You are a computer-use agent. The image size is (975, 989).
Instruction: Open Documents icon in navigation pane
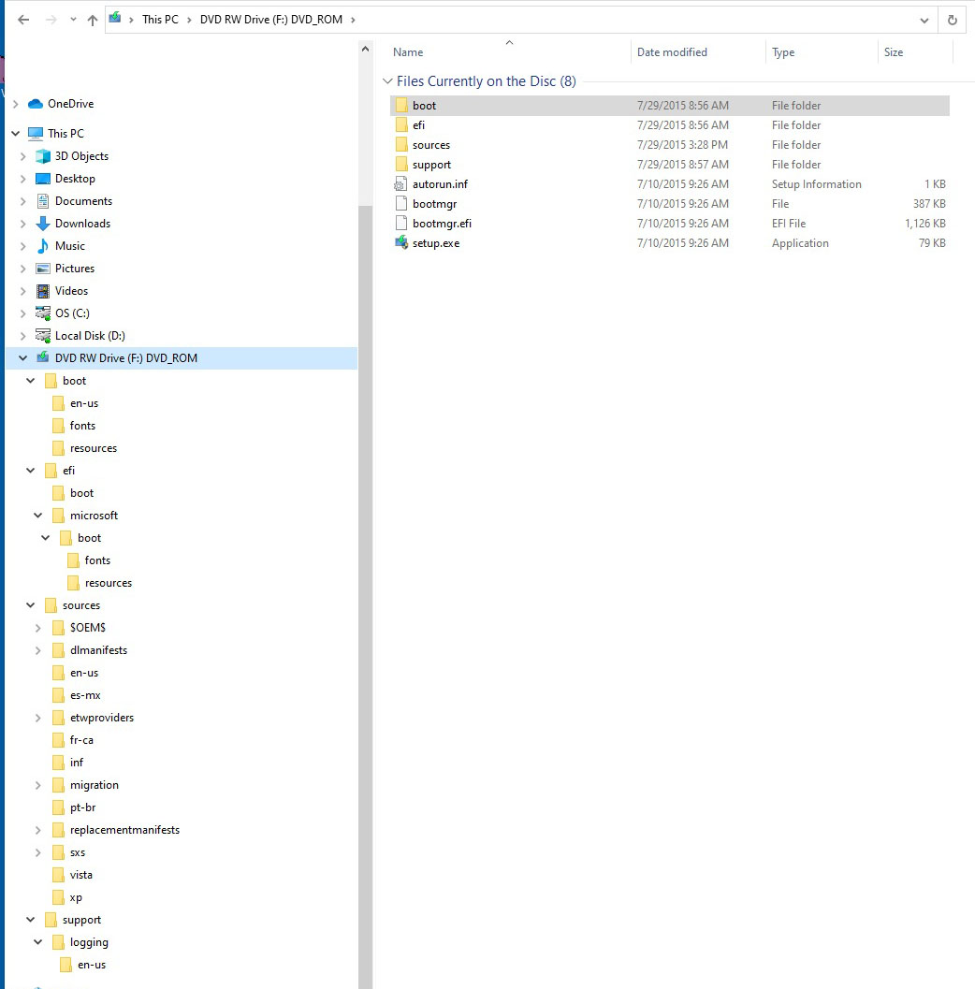[43, 201]
